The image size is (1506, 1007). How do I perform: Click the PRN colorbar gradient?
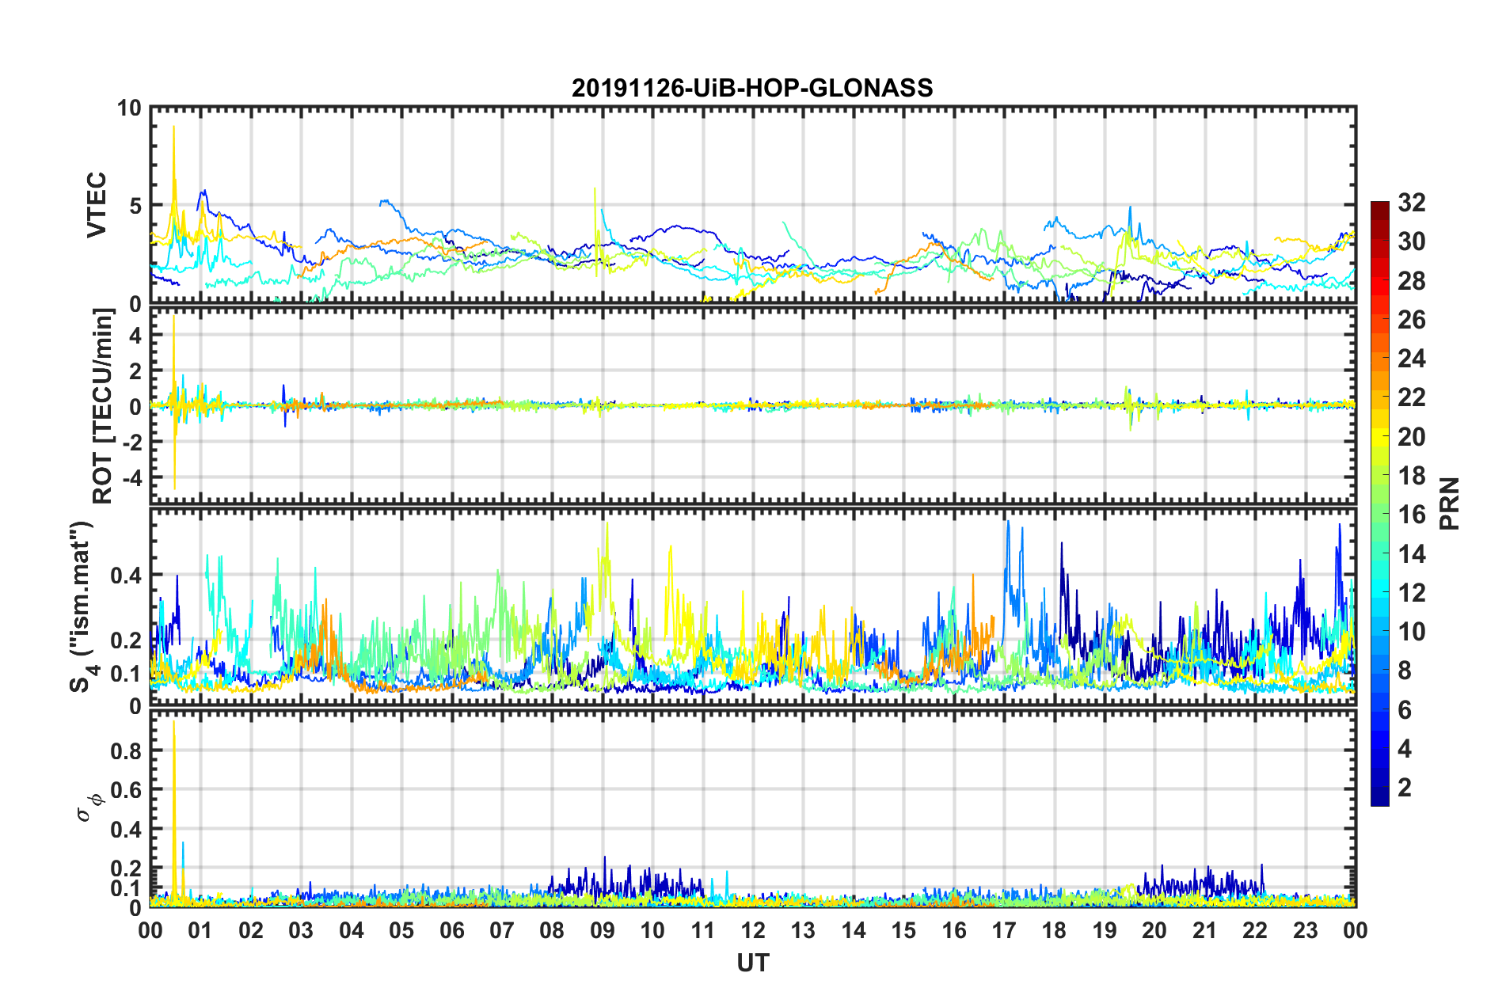(1379, 503)
